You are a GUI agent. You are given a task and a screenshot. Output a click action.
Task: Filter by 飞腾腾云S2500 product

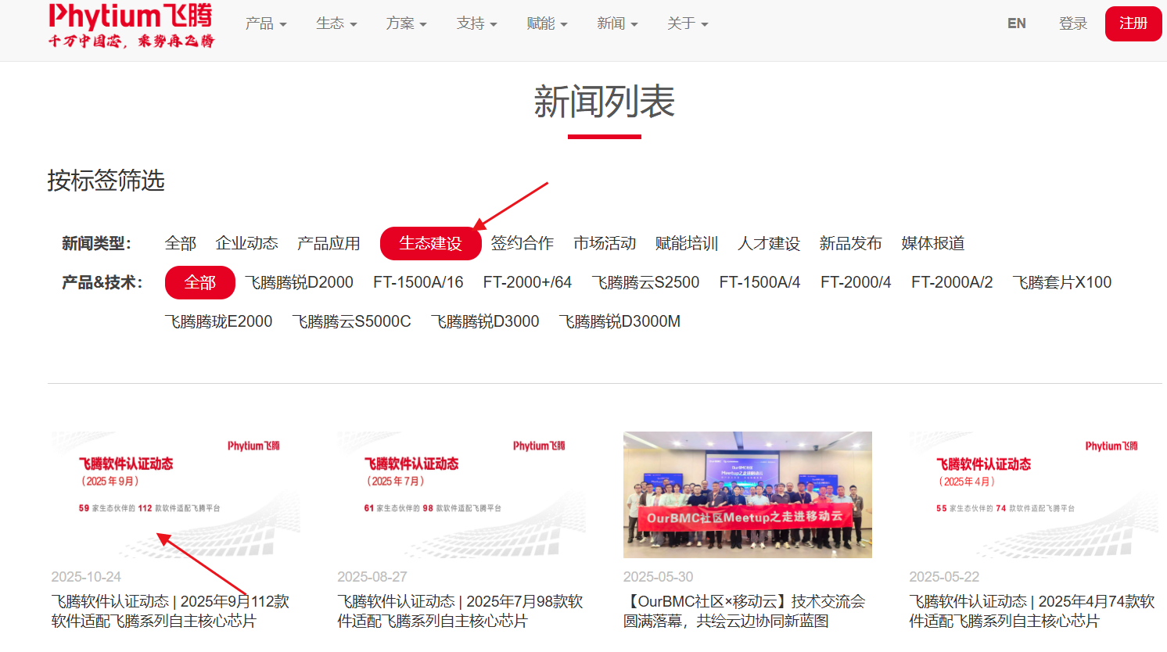click(646, 282)
